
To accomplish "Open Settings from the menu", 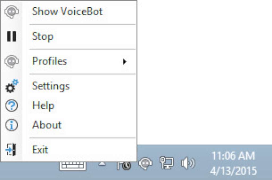I will click(x=51, y=86).
